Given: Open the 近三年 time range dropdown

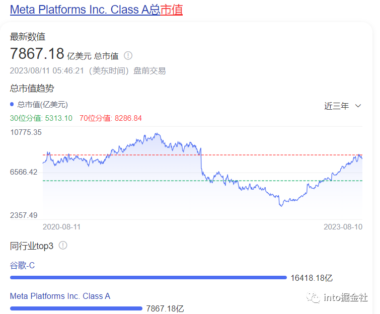Looking at the screenshot, I should [343, 106].
